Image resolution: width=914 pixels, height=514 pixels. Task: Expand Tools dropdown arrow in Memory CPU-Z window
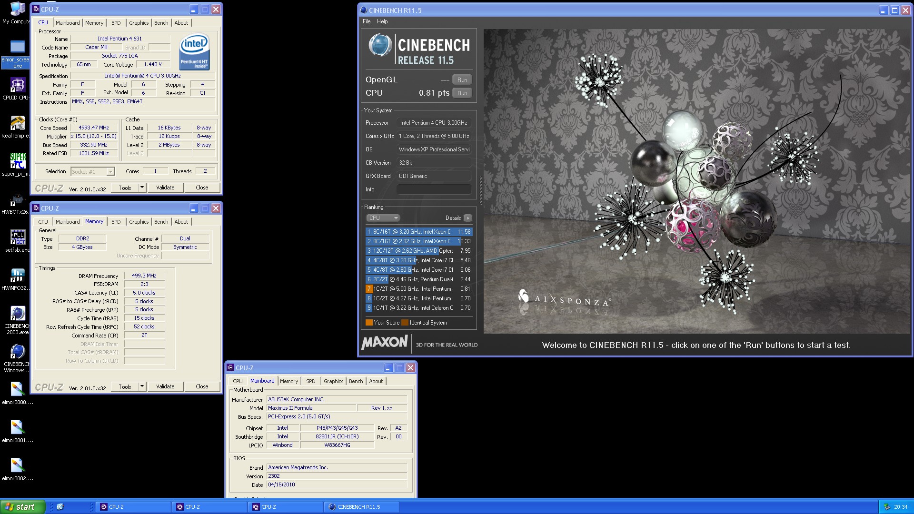click(142, 386)
